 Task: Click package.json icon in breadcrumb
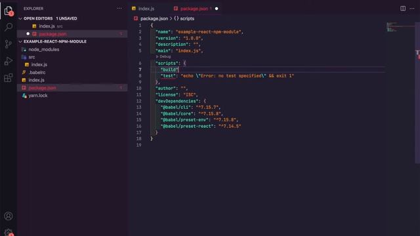(x=136, y=18)
